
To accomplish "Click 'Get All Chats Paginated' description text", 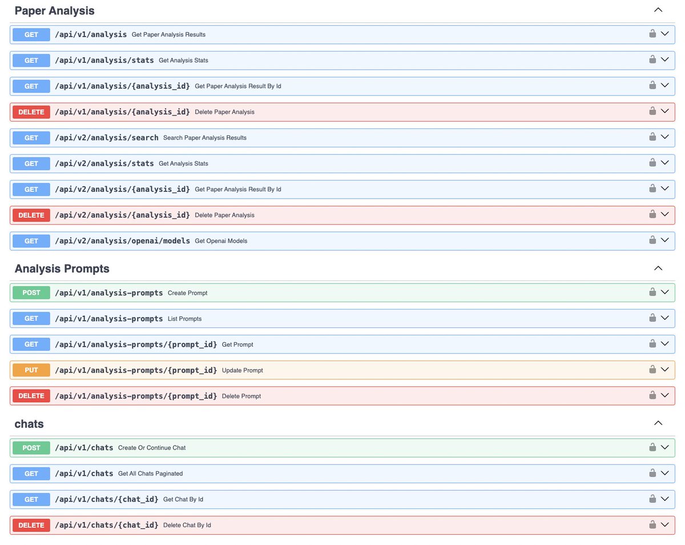I will pos(150,474).
